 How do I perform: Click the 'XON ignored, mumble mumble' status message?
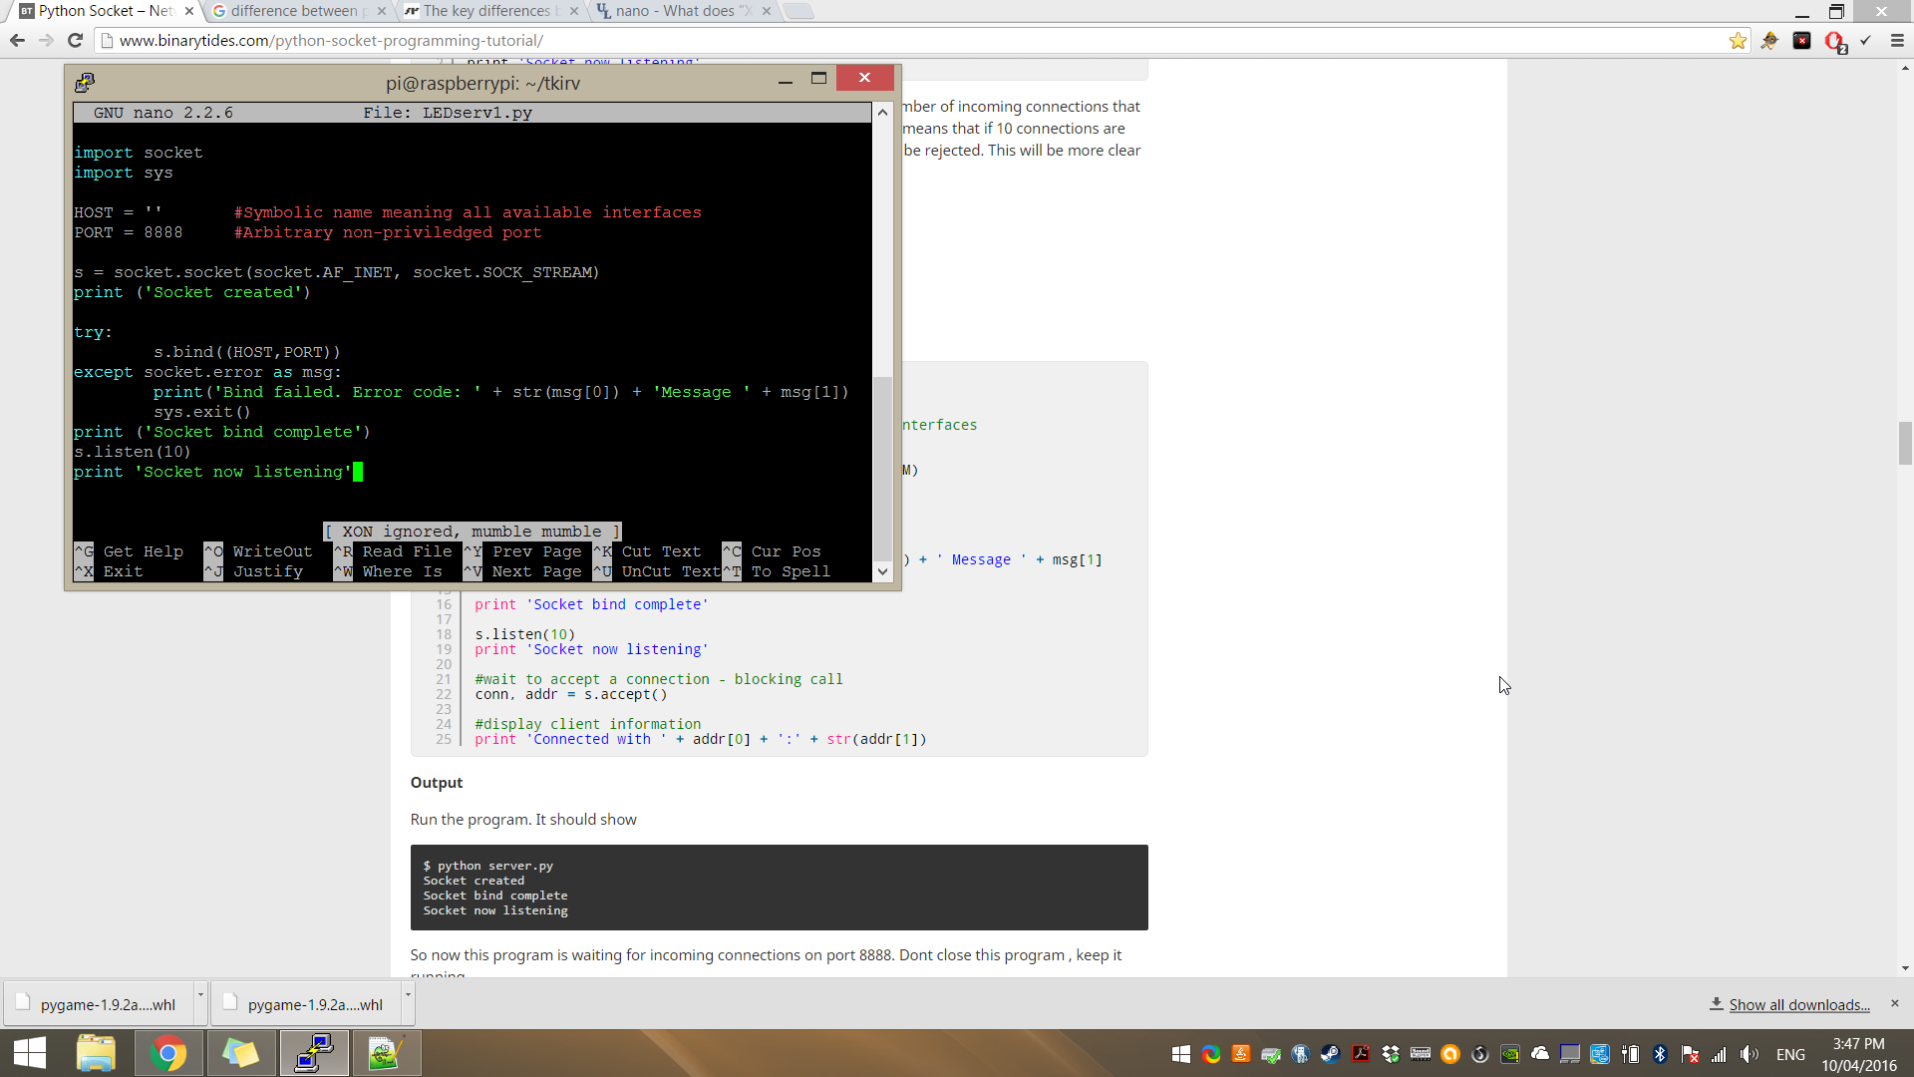pyautogui.click(x=472, y=532)
